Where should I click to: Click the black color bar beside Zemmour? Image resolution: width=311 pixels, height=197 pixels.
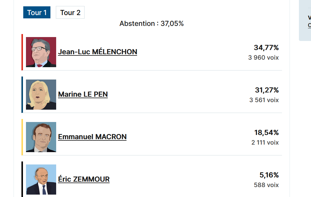point(22,179)
